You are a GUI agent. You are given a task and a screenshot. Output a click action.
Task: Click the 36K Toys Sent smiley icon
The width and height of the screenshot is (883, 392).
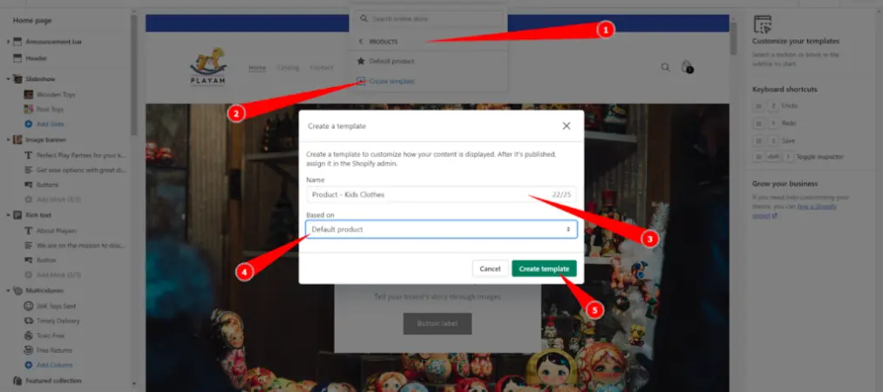(28, 306)
